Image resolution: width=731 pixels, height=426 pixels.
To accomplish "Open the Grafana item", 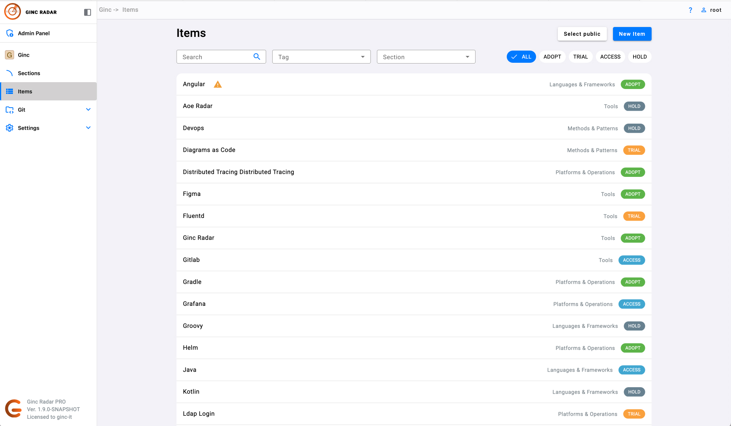I will [414, 304].
